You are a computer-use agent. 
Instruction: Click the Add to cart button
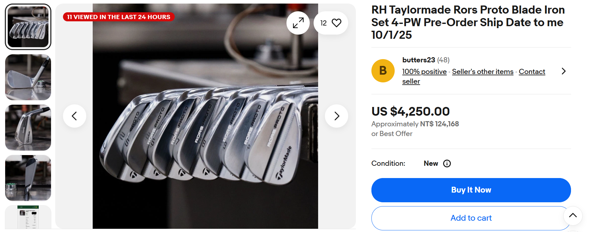[471, 218]
